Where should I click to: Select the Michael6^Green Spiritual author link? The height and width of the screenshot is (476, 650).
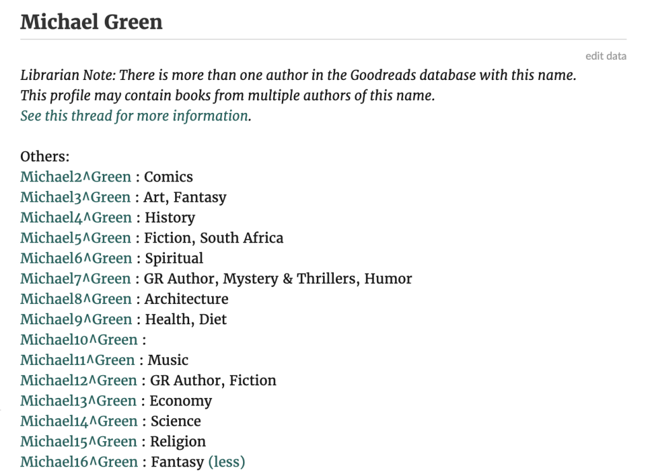click(x=76, y=258)
